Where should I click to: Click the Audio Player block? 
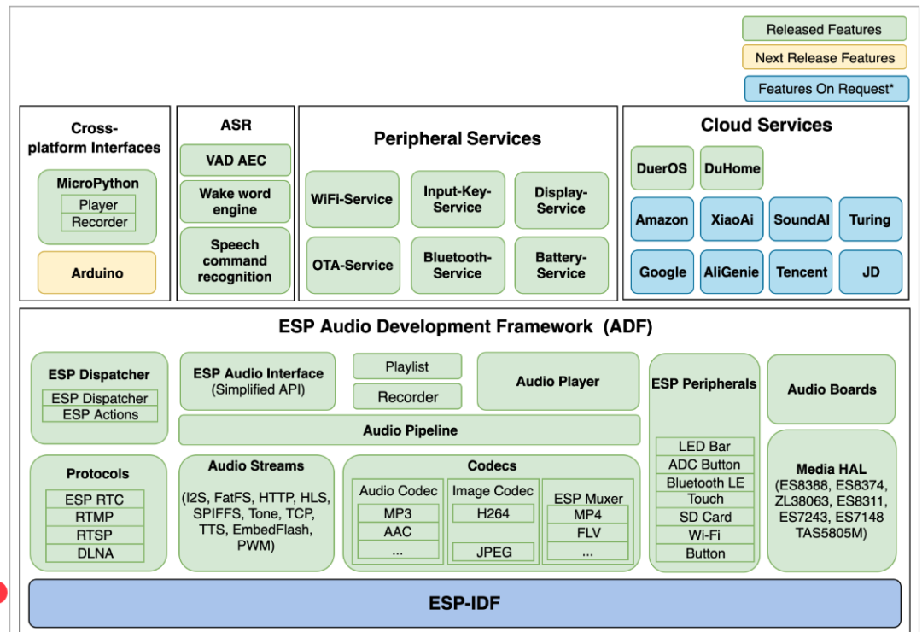558,381
